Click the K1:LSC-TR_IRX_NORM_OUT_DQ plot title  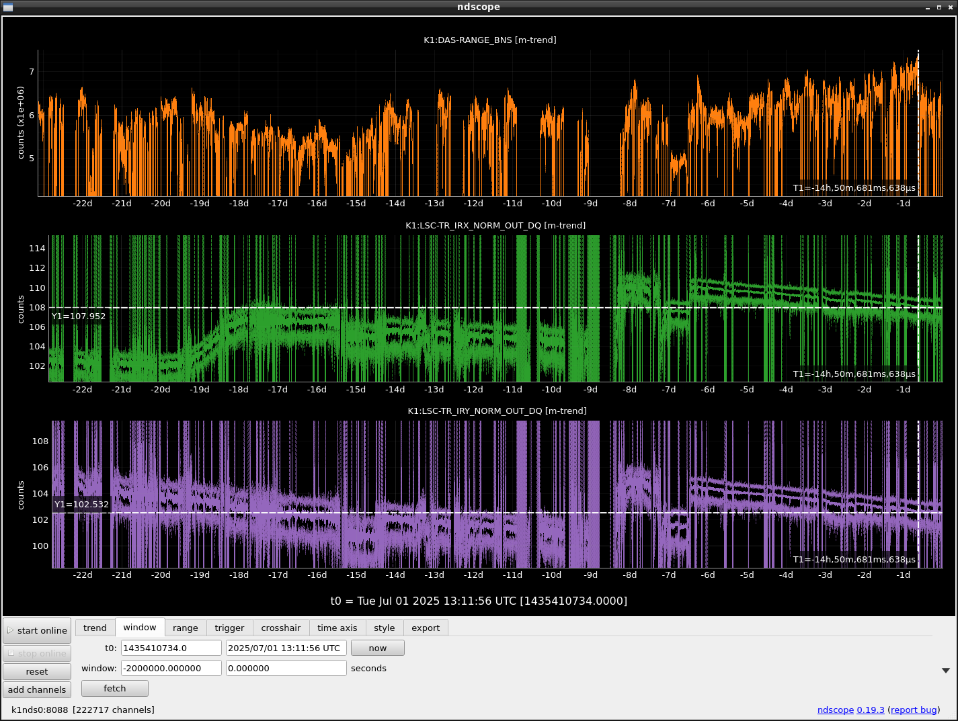(x=495, y=225)
